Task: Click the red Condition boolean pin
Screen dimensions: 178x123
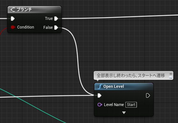Action: pos(13,27)
